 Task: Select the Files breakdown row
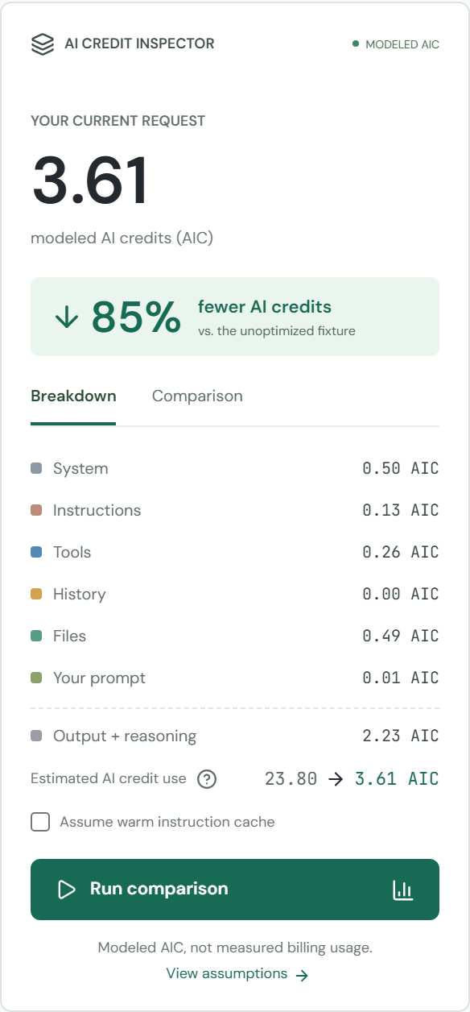[235, 636]
